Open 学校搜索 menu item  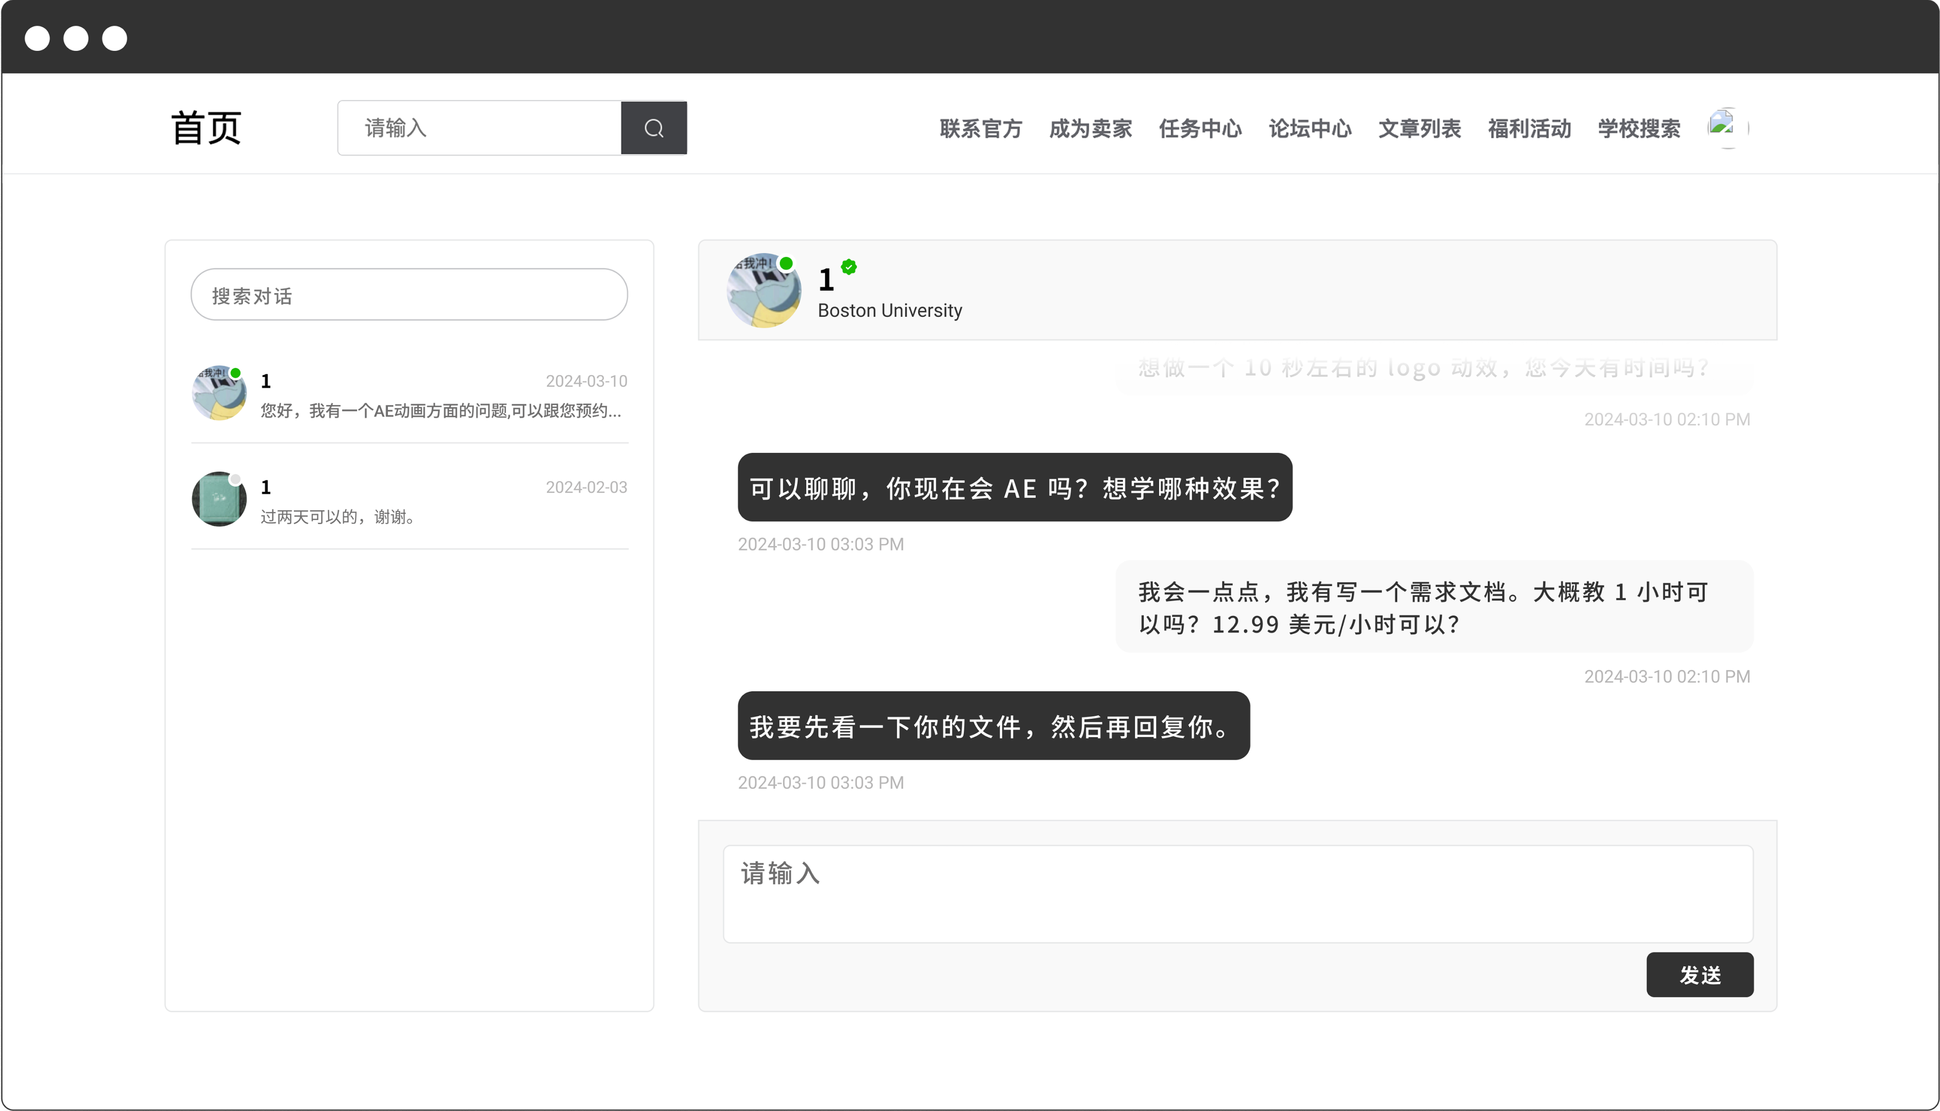[x=1640, y=128]
